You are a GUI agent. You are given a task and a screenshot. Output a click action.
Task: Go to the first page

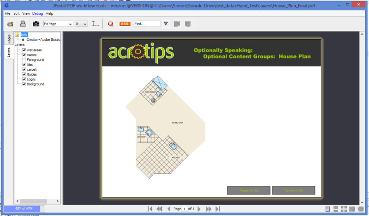coord(150,209)
